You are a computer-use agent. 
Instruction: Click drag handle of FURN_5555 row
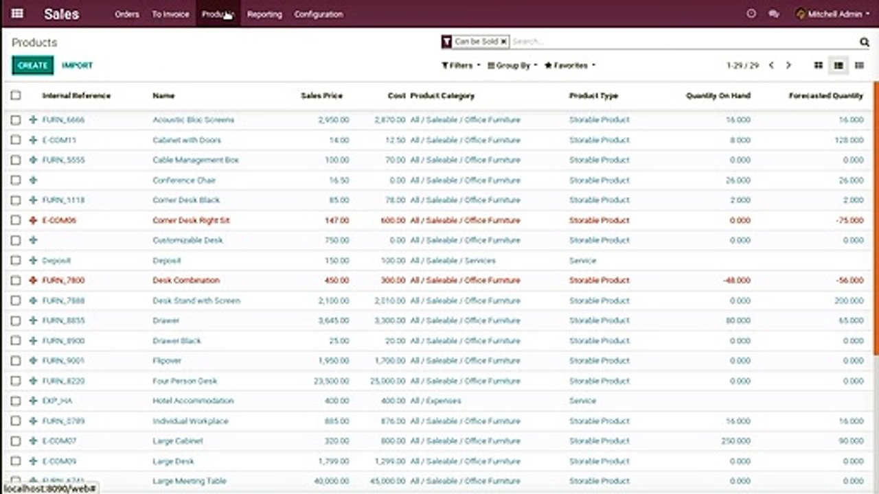(x=33, y=160)
